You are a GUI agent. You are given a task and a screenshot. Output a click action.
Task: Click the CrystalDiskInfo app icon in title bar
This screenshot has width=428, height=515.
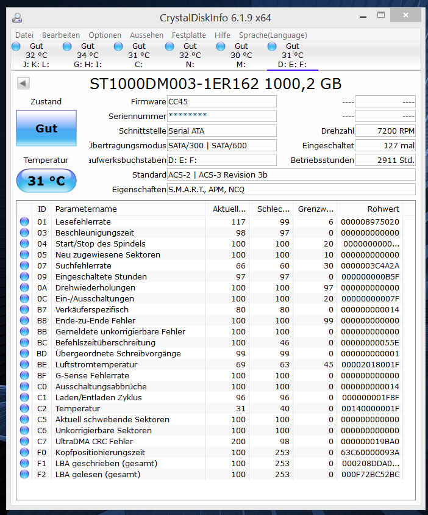tap(16, 18)
